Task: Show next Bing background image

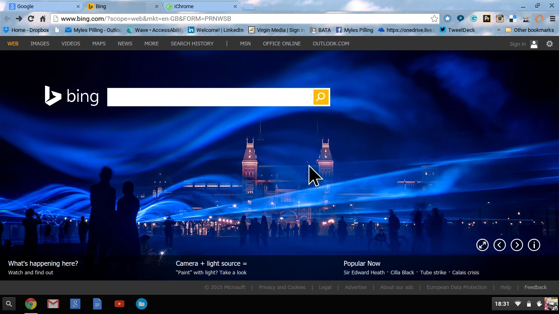Action: tap(517, 245)
